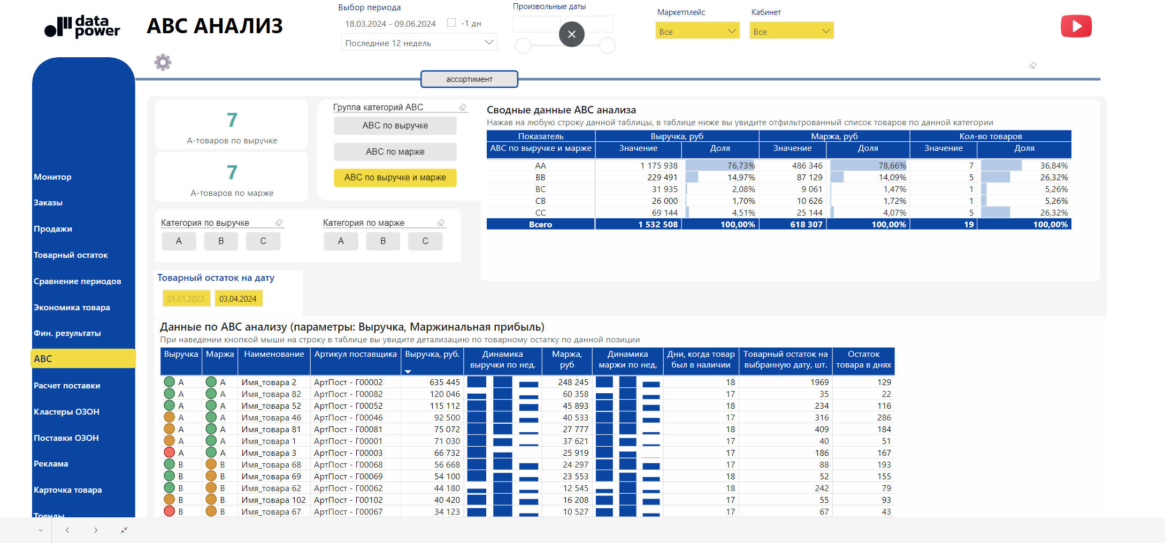Image resolution: width=1165 pixels, height=543 pixels.
Task: Select the ABC sidebar item
Action: point(83,359)
